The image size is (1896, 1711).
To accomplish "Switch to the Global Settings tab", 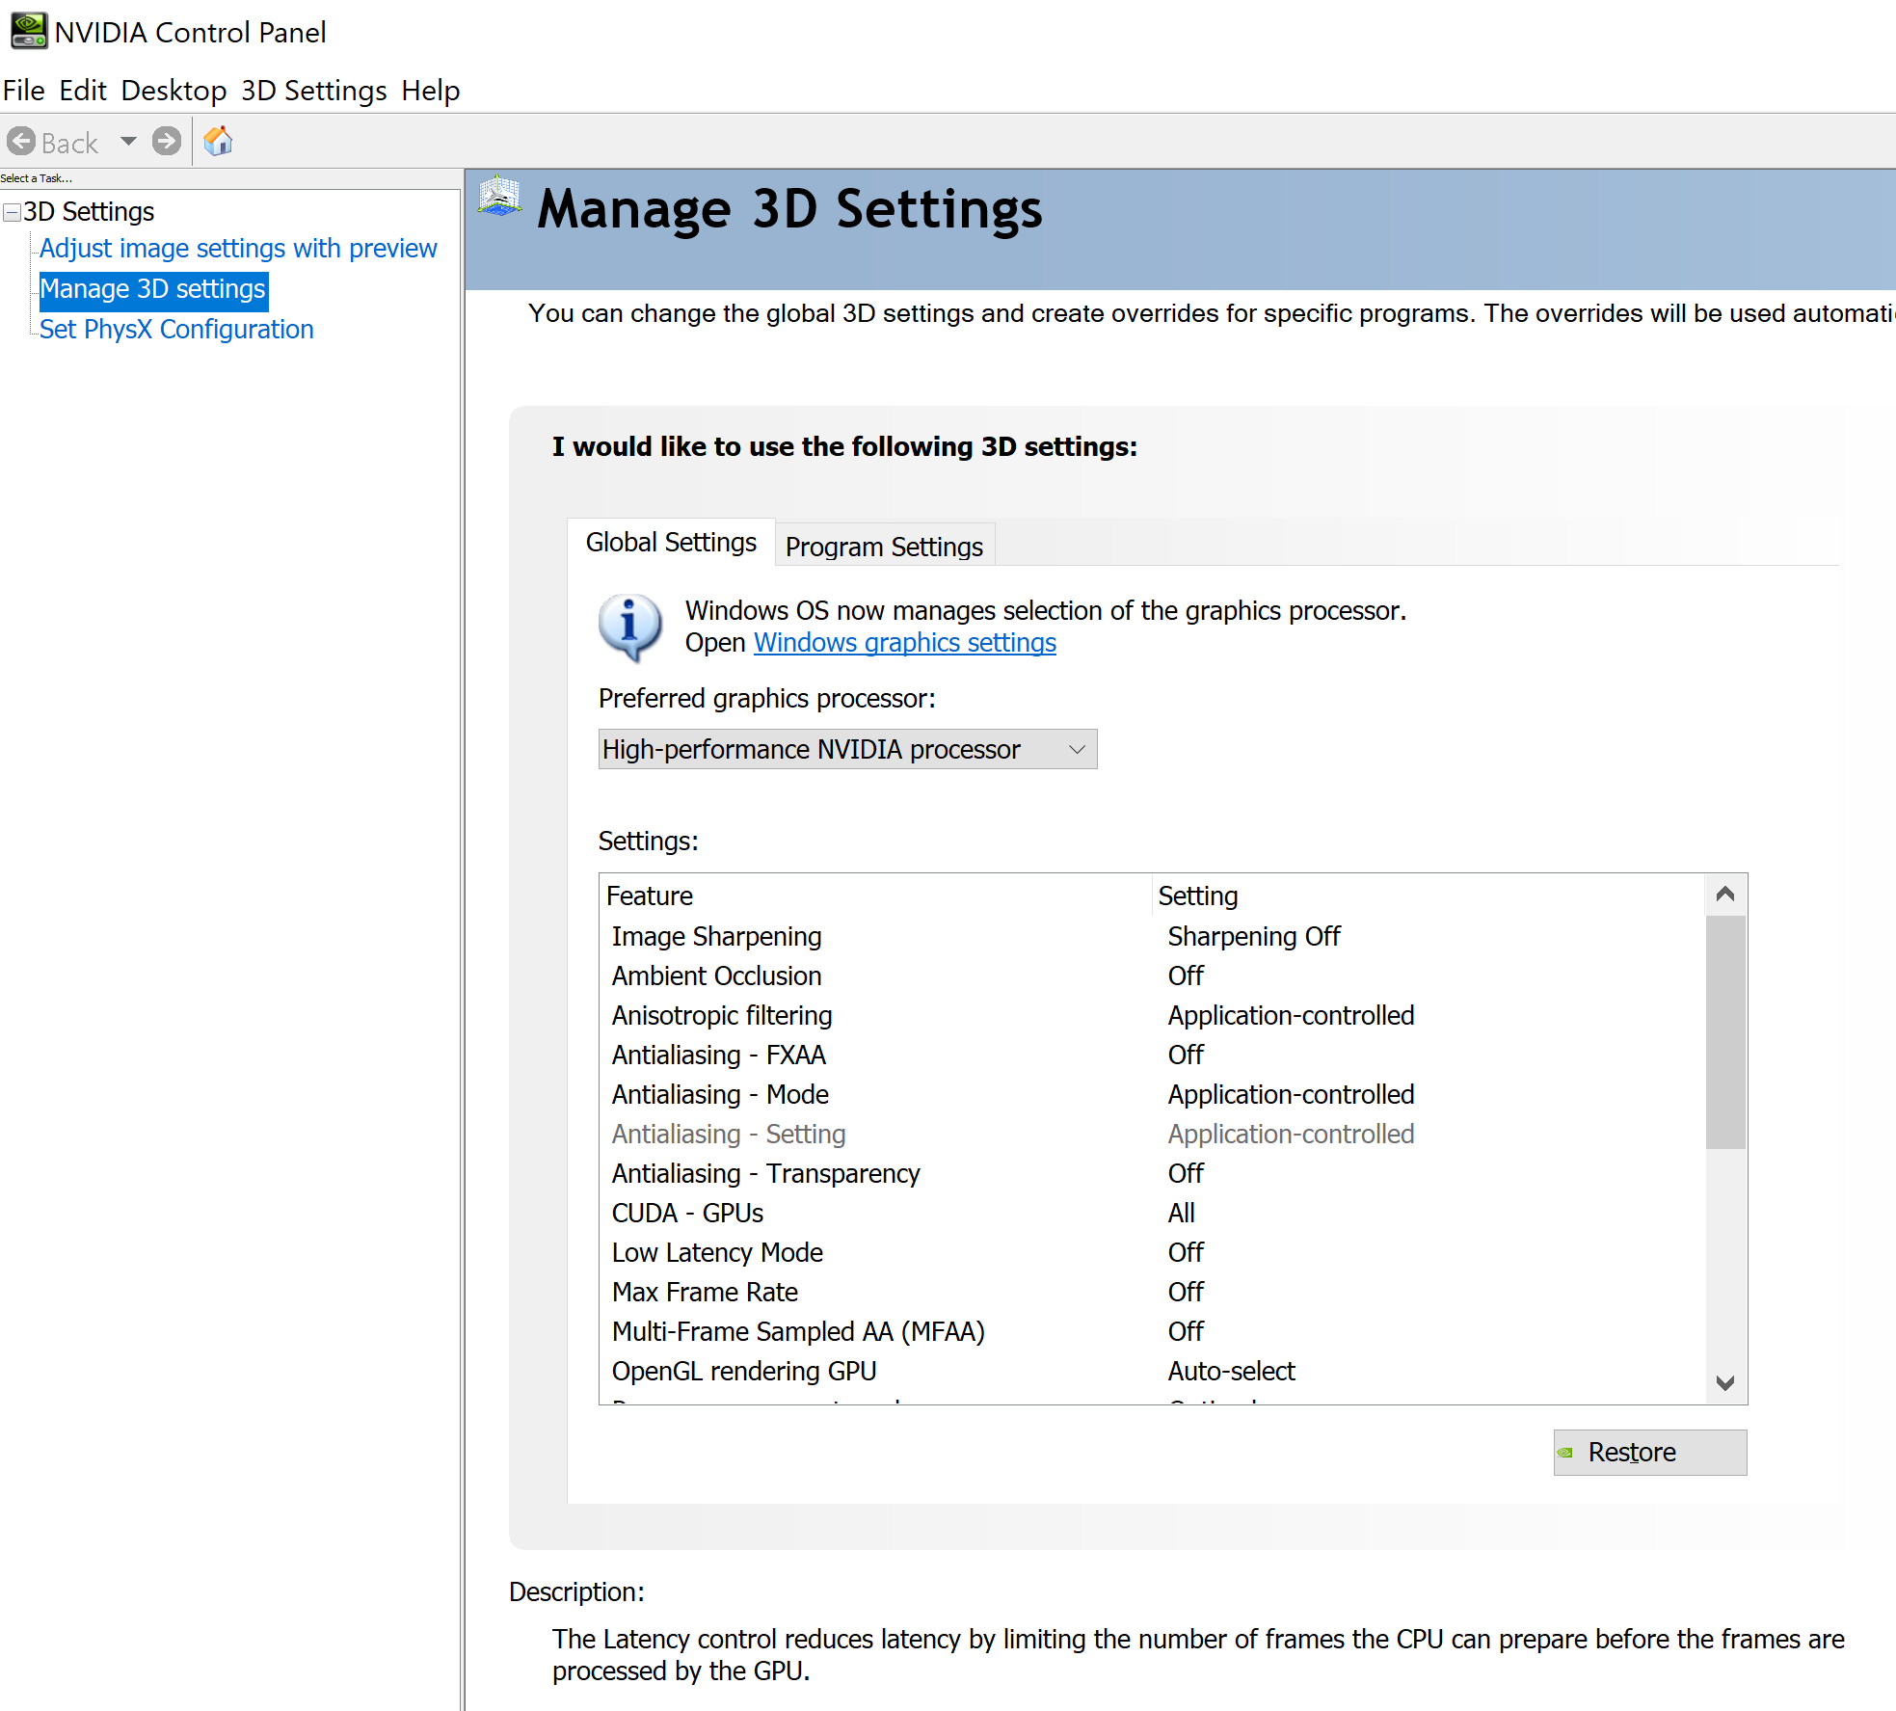I will click(671, 543).
